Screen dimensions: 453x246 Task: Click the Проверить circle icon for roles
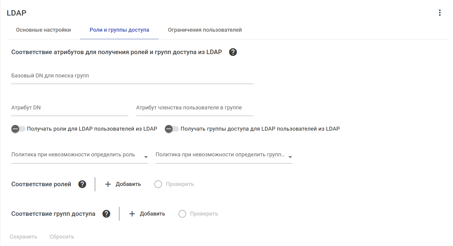pyautogui.click(x=158, y=184)
